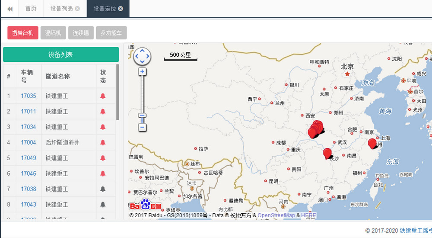
Task: Switch to the 设备列表 tab
Action: (x=62, y=9)
